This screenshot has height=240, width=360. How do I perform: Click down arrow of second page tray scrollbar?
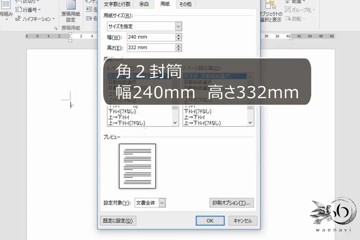250,123
